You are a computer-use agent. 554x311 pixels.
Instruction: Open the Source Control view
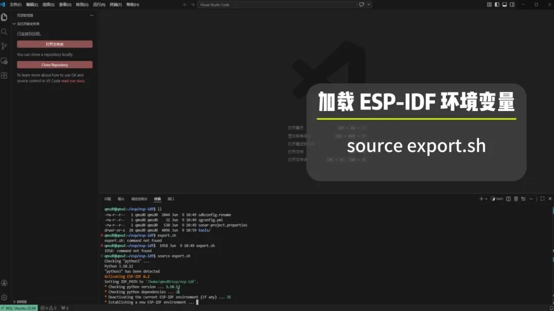click(4, 46)
